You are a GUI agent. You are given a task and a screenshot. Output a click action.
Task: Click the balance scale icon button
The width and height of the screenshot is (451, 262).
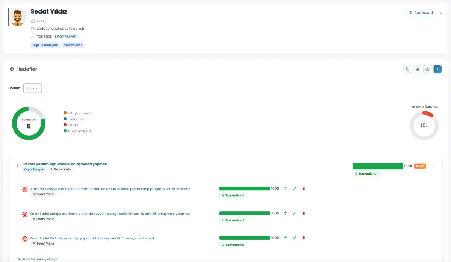click(417, 69)
